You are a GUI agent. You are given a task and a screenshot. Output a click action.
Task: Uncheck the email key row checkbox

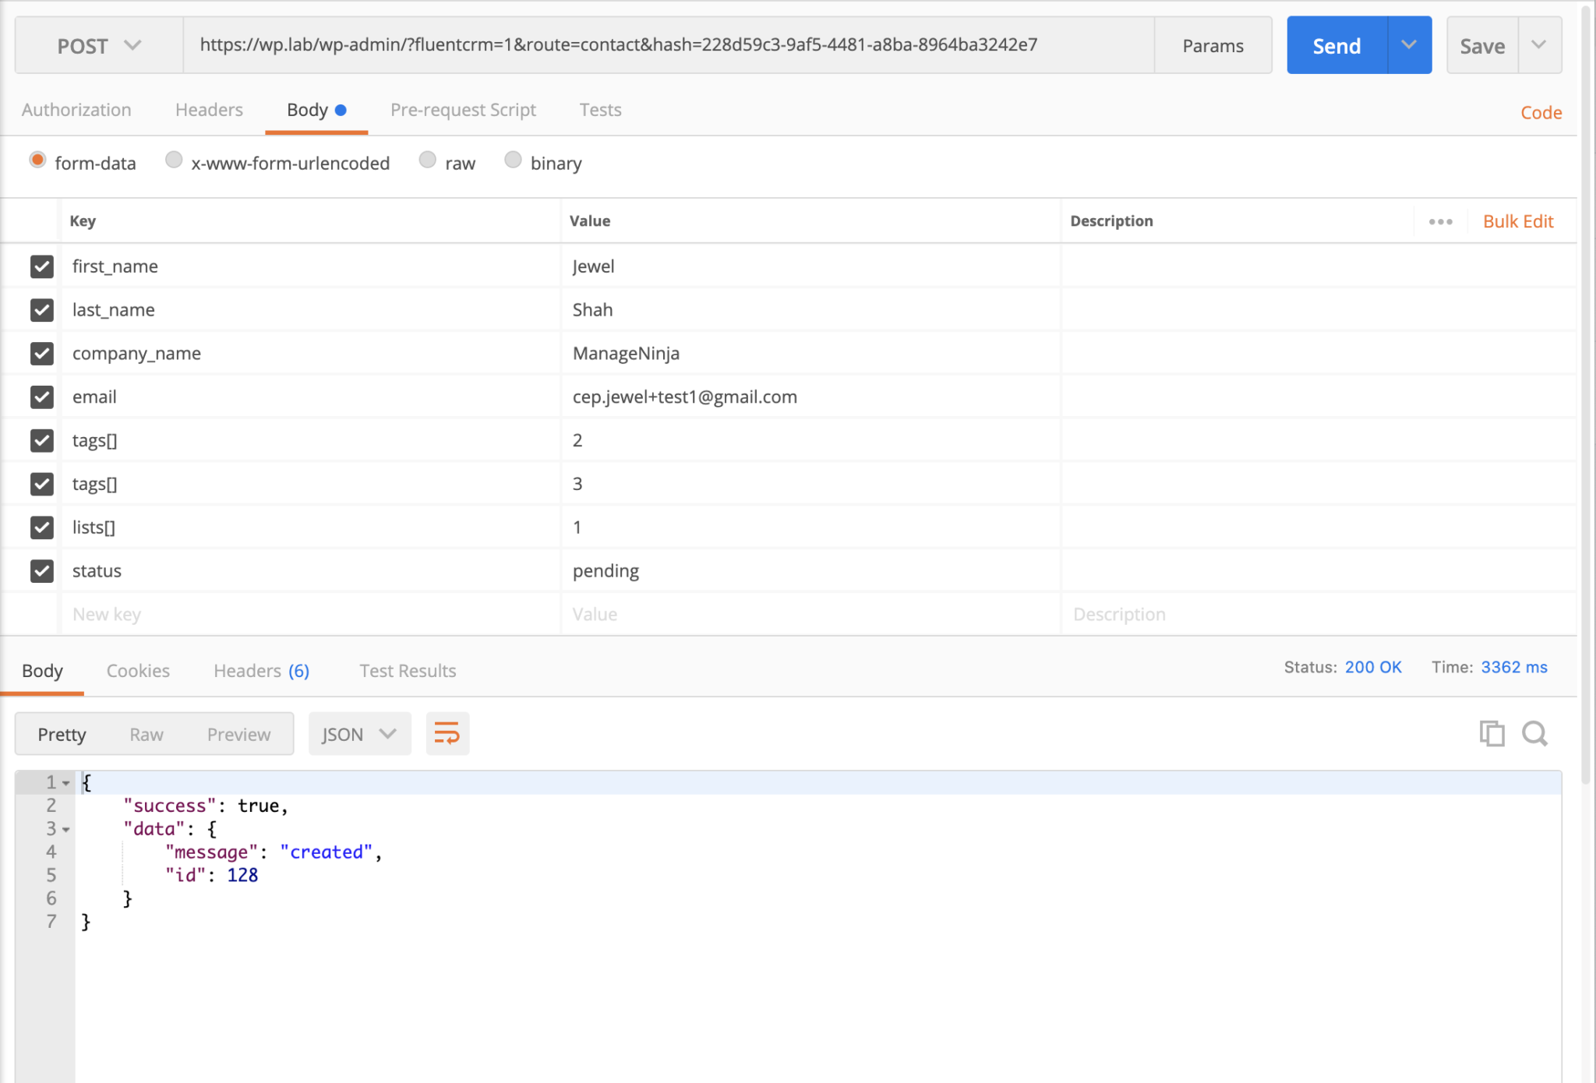pyautogui.click(x=41, y=397)
